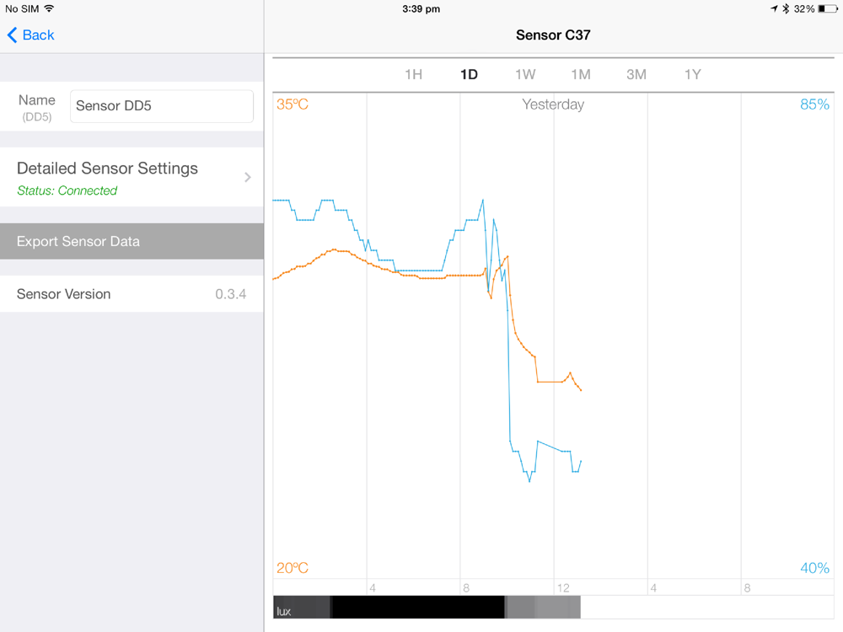The height and width of the screenshot is (632, 843).
Task: Tap the Status: Connected text
Action: [67, 190]
